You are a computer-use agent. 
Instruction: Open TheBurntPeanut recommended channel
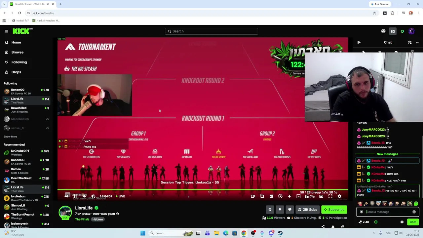pyautogui.click(x=26, y=216)
